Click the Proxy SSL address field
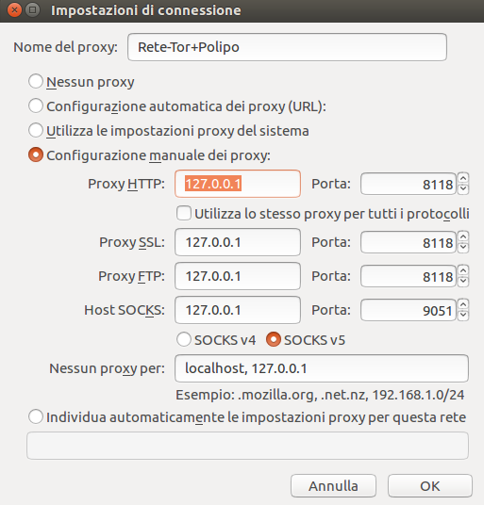The height and width of the screenshot is (505, 484). pos(238,242)
